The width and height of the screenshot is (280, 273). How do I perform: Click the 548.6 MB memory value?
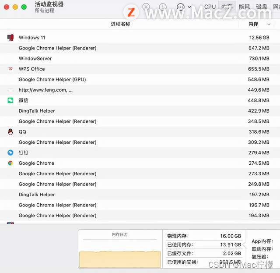(259, 79)
